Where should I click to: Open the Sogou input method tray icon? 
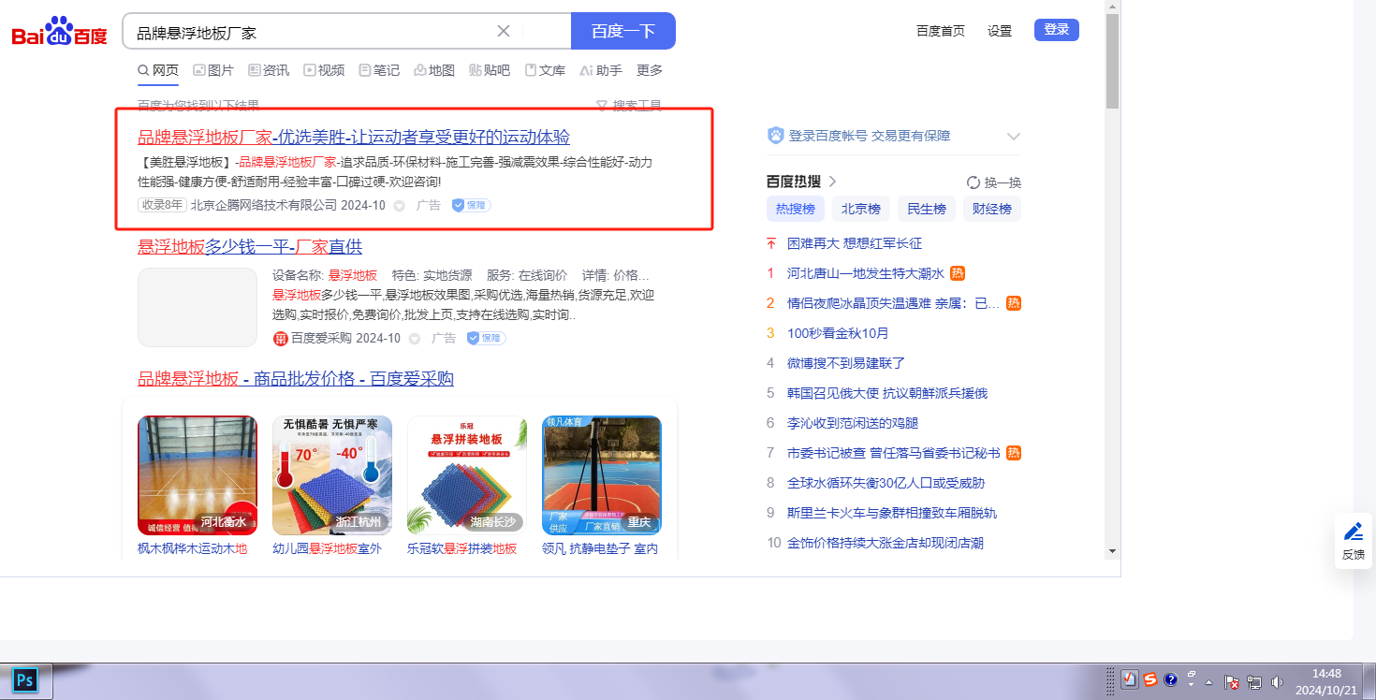click(x=1150, y=680)
